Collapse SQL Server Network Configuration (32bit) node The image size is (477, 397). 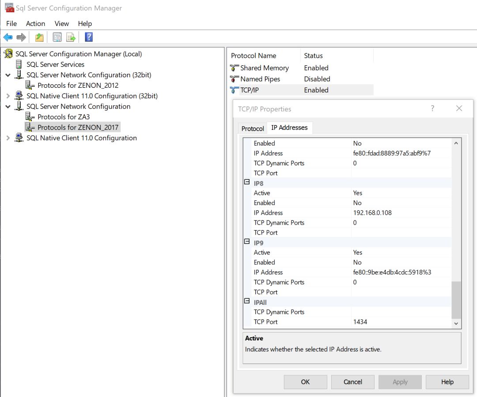point(8,75)
